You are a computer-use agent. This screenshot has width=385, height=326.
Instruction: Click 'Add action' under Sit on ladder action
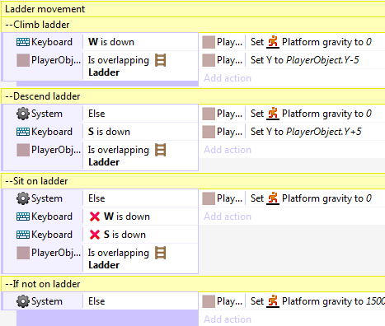[x=228, y=217]
